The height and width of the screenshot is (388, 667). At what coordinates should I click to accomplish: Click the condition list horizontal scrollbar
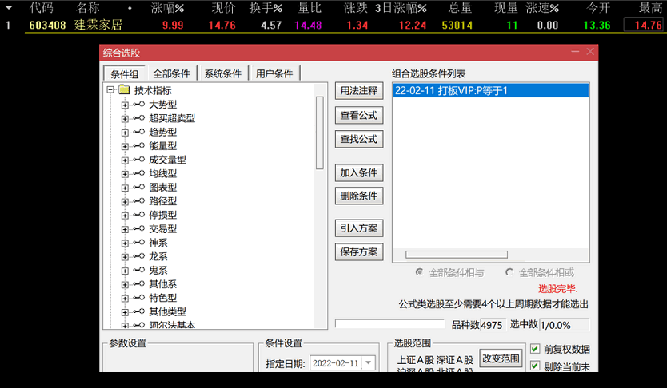pos(457,255)
